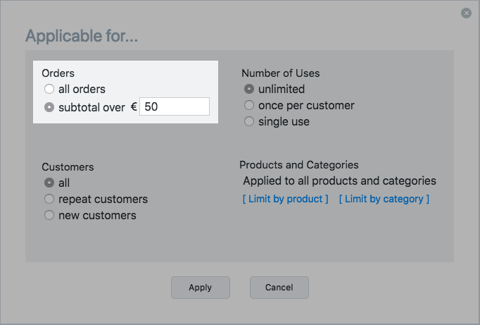Click the "Products and Categories" heading

pos(299,165)
